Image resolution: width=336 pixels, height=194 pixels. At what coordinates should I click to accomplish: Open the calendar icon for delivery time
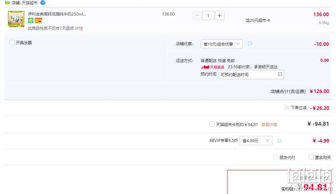[280, 74]
